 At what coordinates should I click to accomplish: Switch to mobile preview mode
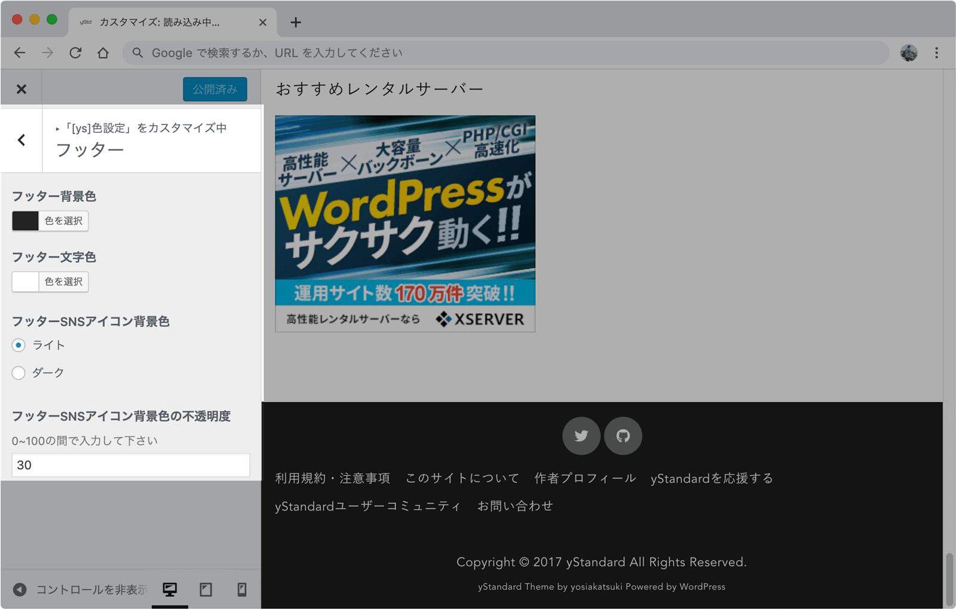point(242,590)
